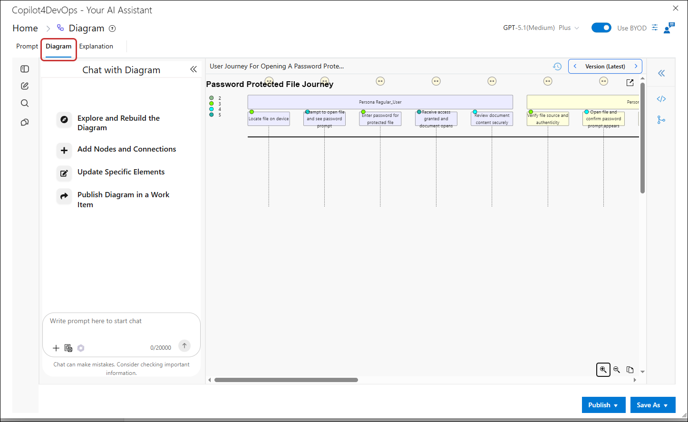The width and height of the screenshot is (688, 422).
Task: Switch to the Prompt tab
Action: [27, 46]
